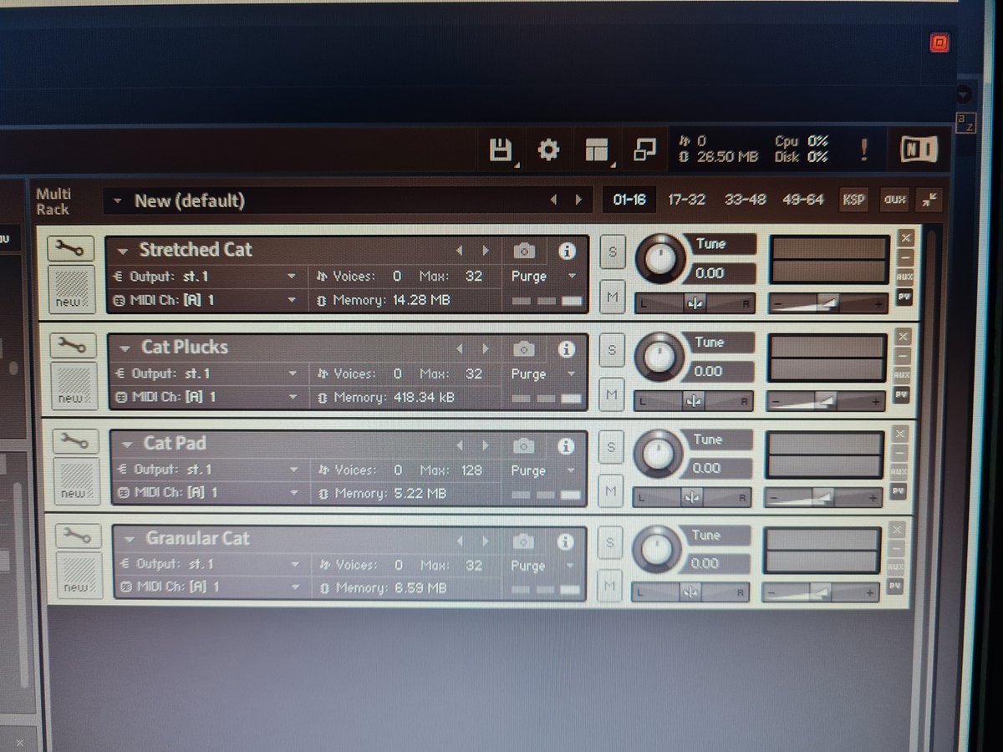The image size is (1003, 752).
Task: Mute the Cat Plucks instrument
Action: point(612,393)
